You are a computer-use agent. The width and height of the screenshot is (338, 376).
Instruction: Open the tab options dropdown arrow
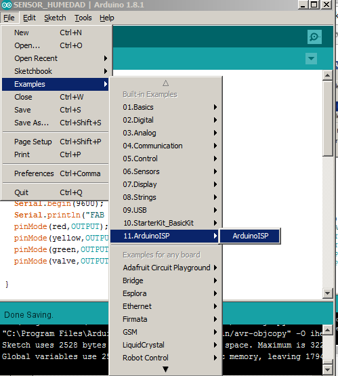[x=311, y=58]
